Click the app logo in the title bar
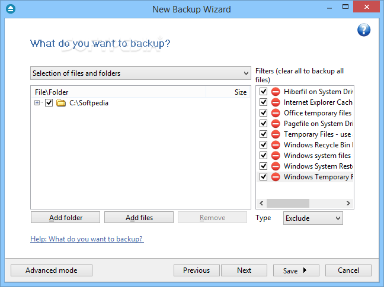The width and height of the screenshot is (384, 287). coord(11,9)
